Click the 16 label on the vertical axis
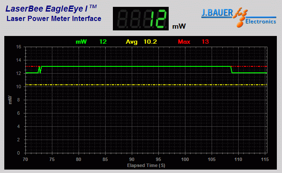The image size is (282, 173). (x=18, y=47)
